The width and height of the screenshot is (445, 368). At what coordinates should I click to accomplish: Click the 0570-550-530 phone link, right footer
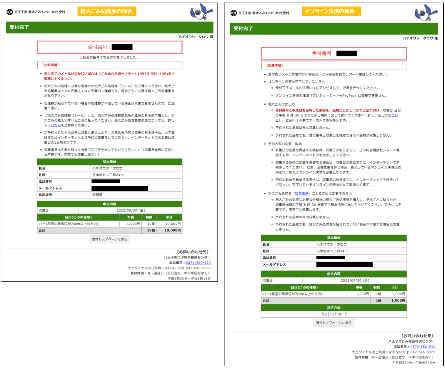(x=422, y=346)
